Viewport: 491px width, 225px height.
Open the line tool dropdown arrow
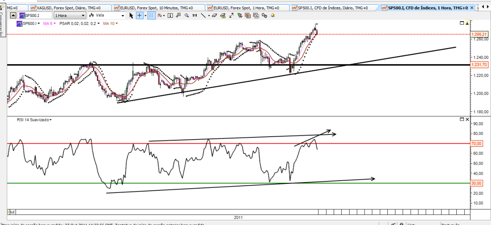pyautogui.click(x=209, y=15)
